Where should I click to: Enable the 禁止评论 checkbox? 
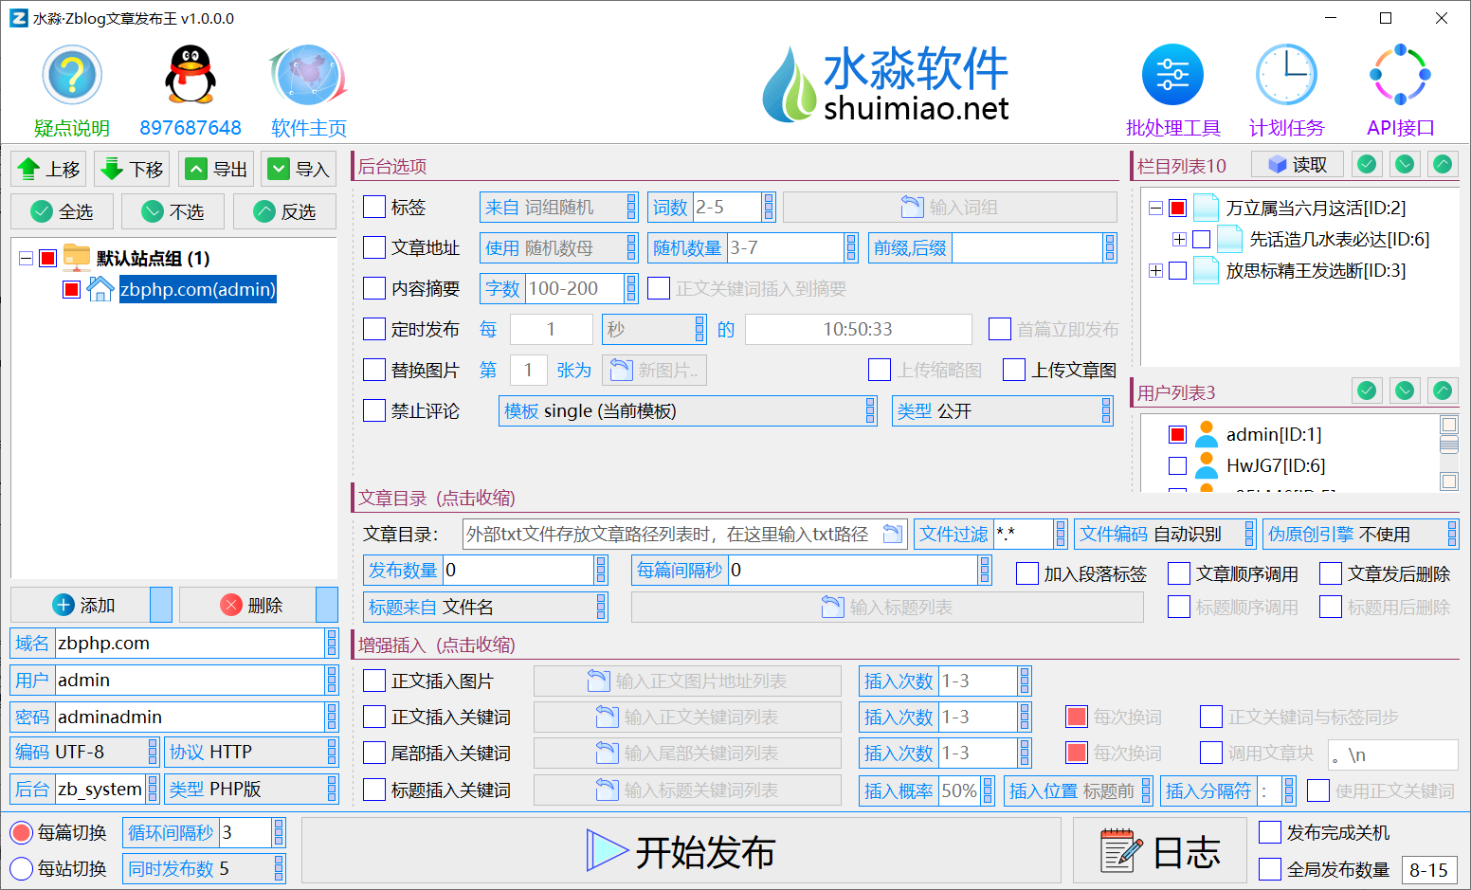coord(374,410)
